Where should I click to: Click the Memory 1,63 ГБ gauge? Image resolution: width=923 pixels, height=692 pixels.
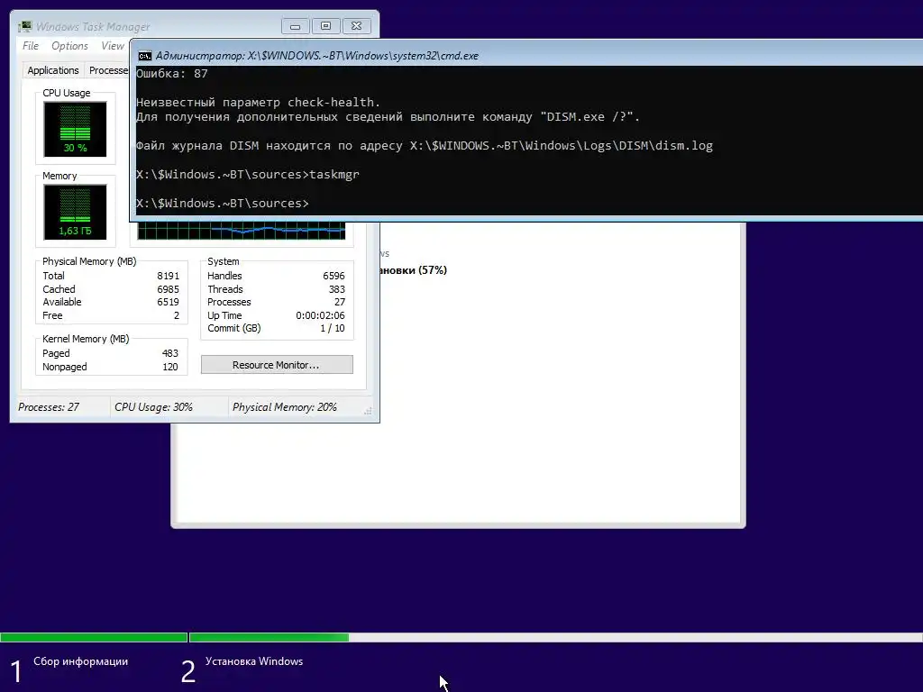(x=75, y=212)
